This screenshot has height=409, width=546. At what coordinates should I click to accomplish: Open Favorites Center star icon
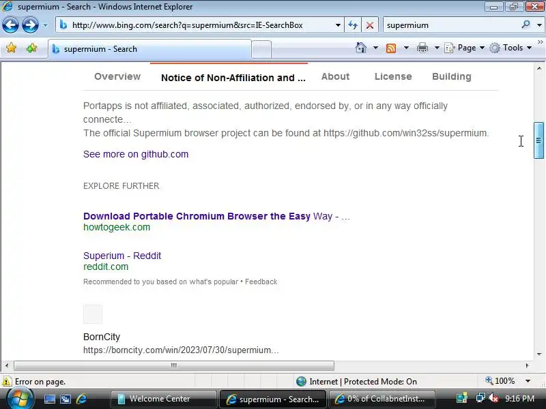11,48
